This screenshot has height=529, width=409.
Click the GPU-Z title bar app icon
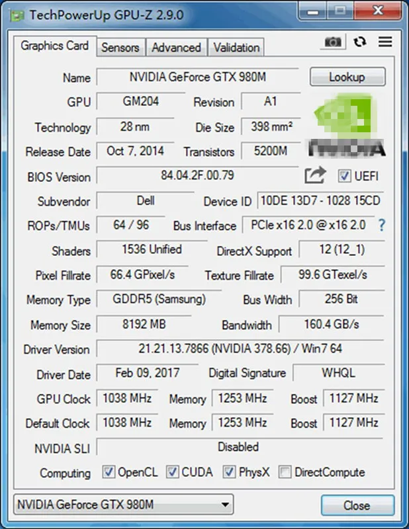(17, 15)
